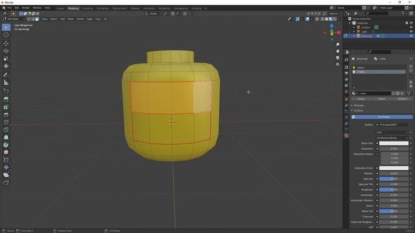
Task: Switch to material preview shading
Action: tap(331, 19)
